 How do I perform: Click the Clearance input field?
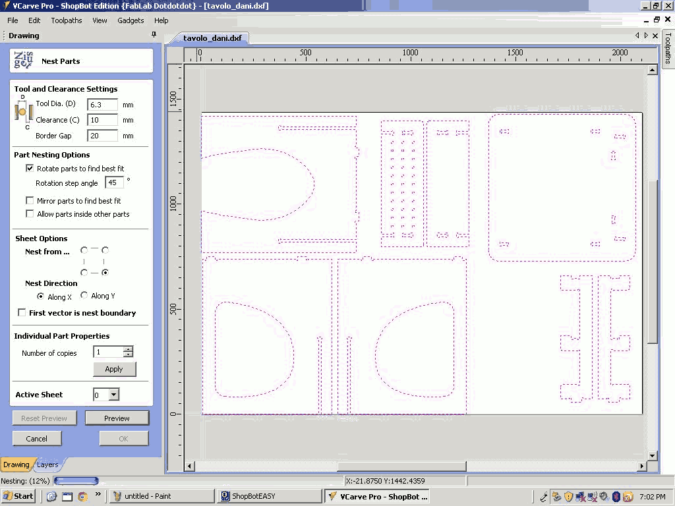point(102,120)
